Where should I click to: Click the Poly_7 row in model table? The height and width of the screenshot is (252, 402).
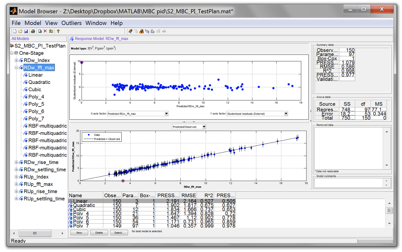point(152,226)
